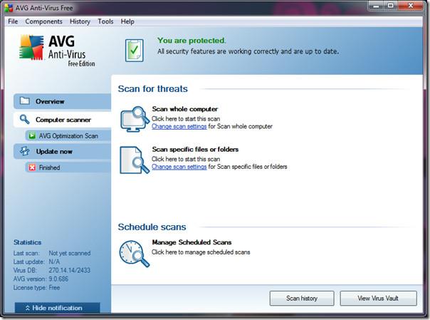Viewport: 430px width, 320px height.
Task: Open AVG Optimization Scan entry
Action: tap(68, 135)
